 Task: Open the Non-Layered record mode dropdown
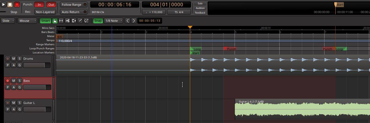click(x=45, y=12)
